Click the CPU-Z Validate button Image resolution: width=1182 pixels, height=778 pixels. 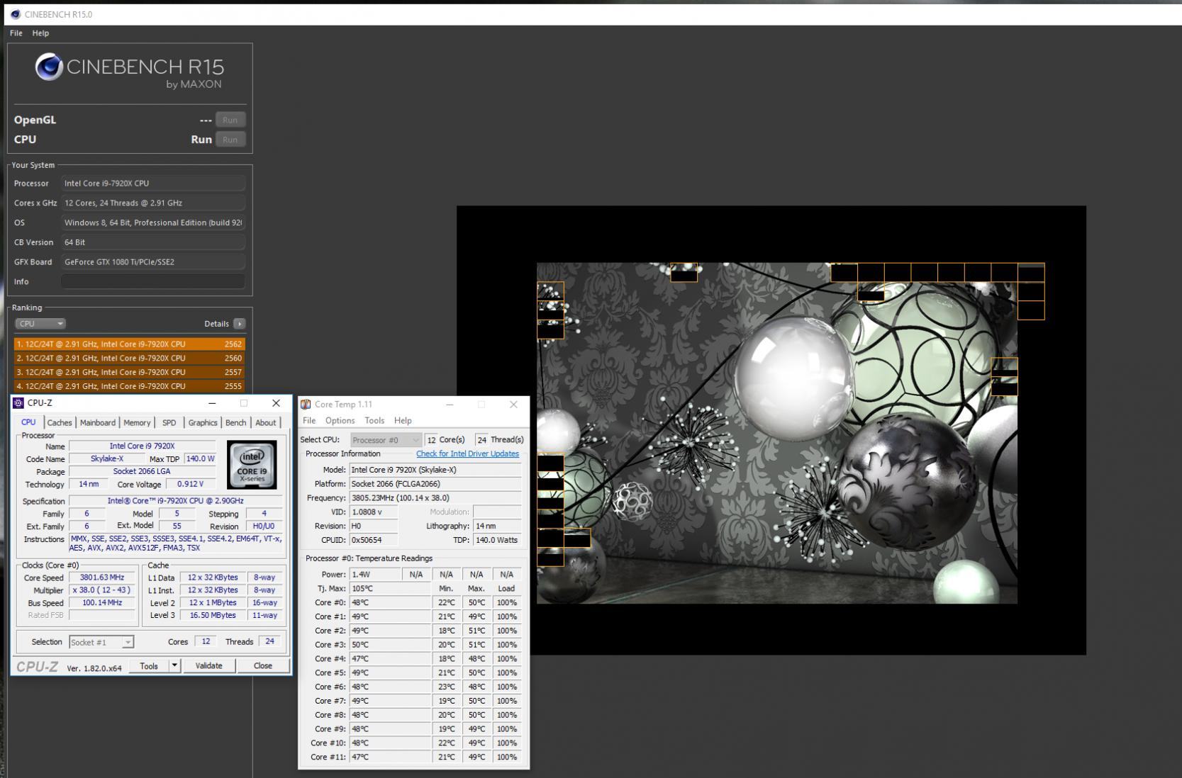click(x=208, y=666)
